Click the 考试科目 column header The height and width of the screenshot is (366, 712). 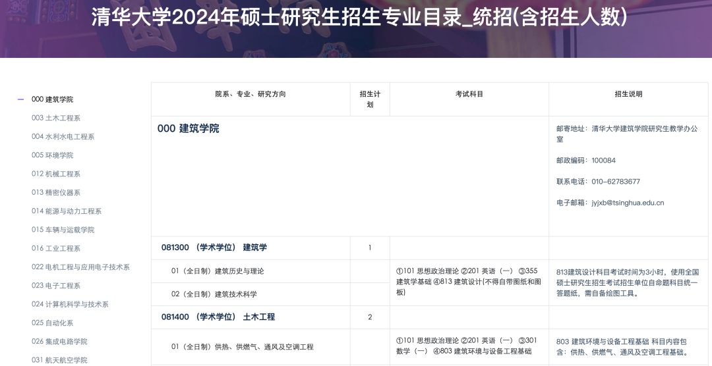click(469, 94)
